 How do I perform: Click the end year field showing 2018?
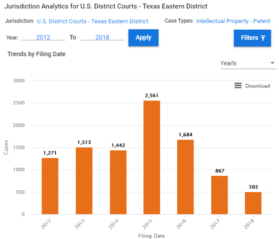tap(102, 38)
